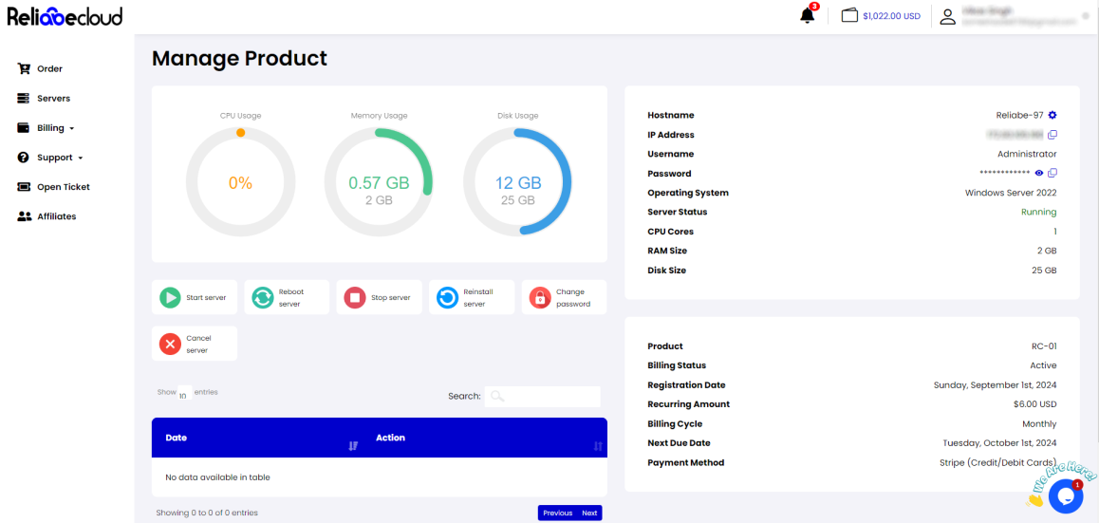Click the Running server status
This screenshot has width=1099, height=523.
1038,212
